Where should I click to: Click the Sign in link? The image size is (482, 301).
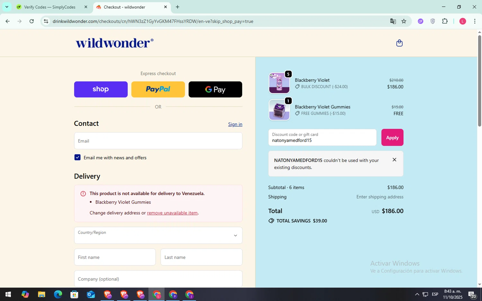[x=235, y=124]
